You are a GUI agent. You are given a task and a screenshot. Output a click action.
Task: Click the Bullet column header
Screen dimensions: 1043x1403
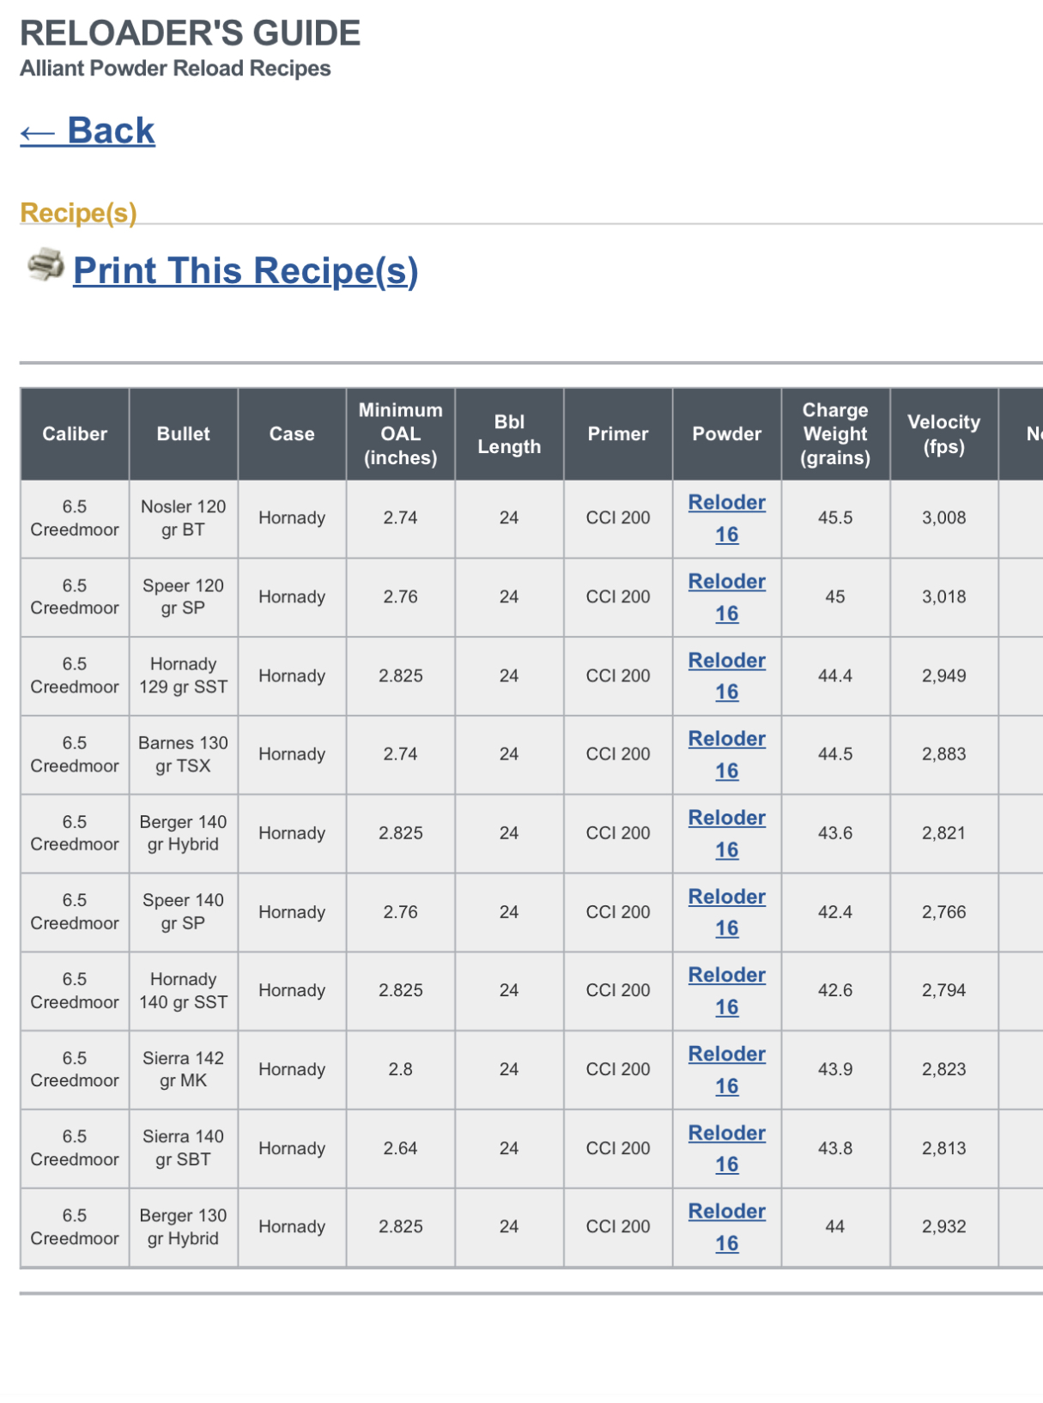tap(183, 434)
